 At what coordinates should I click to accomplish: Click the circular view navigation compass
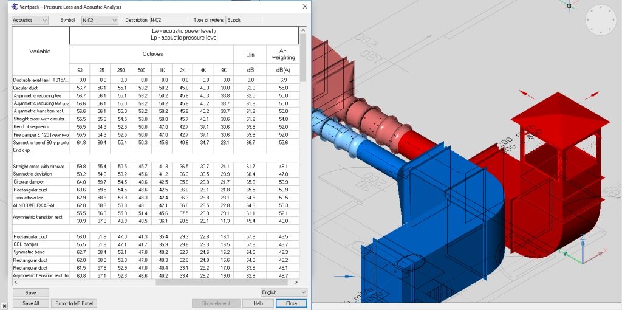tap(600, 21)
